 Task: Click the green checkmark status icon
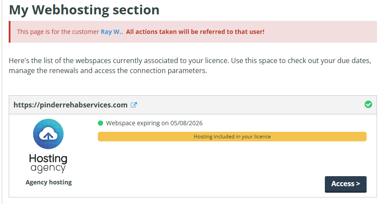tap(368, 104)
